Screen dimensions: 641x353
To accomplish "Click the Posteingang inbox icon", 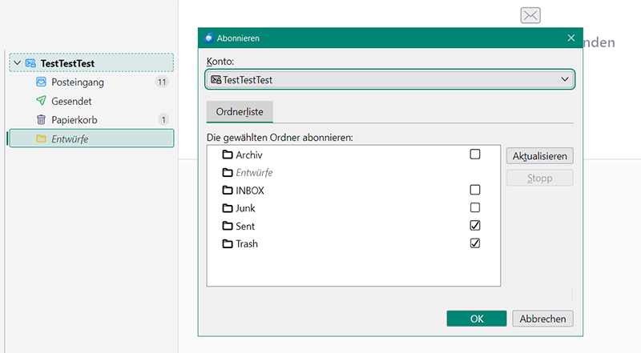I will click(x=42, y=82).
